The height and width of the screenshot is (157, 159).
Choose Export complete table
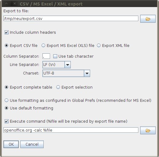(6, 87)
